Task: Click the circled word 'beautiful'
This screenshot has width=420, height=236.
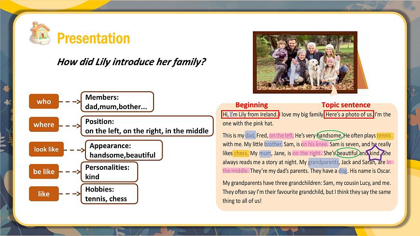Action: click(347, 153)
